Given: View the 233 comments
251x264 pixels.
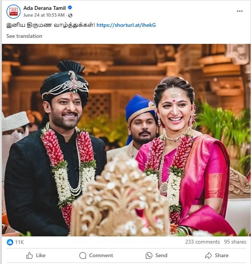Looking at the screenshot, I should pos(203,242).
